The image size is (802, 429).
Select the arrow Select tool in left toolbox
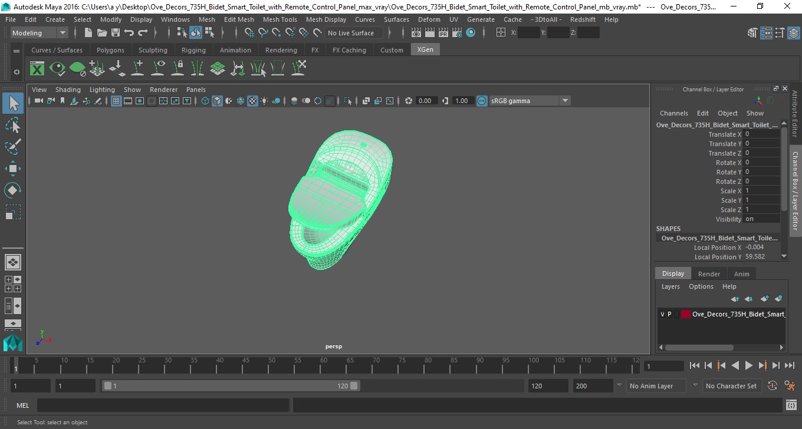[13, 104]
